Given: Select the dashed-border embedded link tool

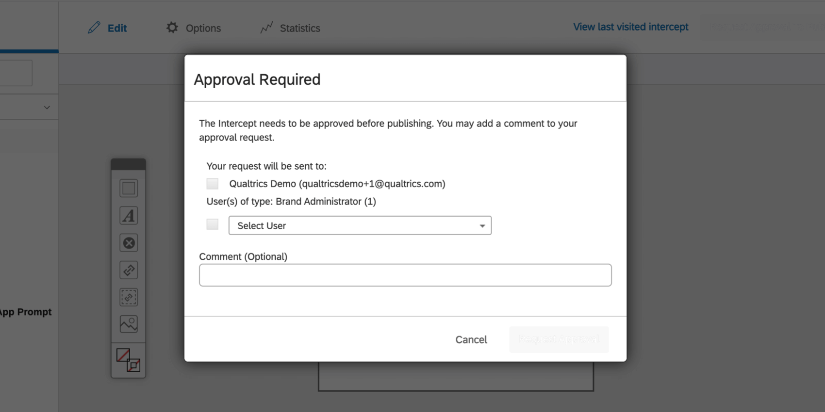Looking at the screenshot, I should tap(128, 297).
